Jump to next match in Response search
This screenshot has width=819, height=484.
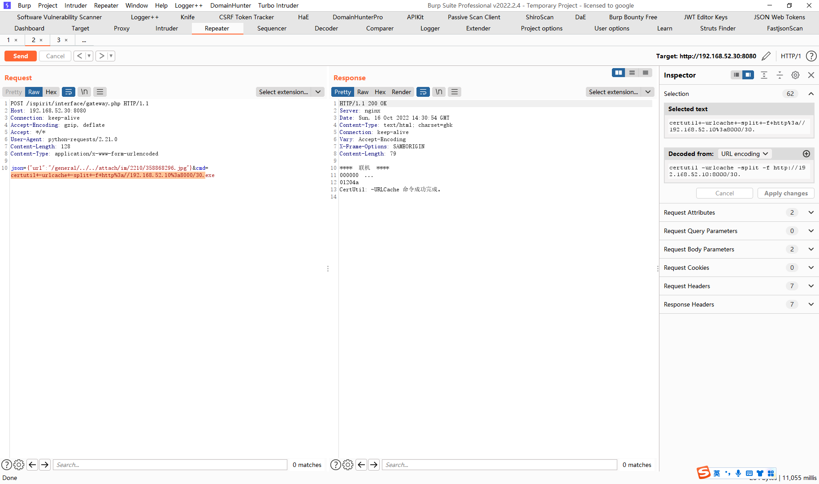coord(374,465)
